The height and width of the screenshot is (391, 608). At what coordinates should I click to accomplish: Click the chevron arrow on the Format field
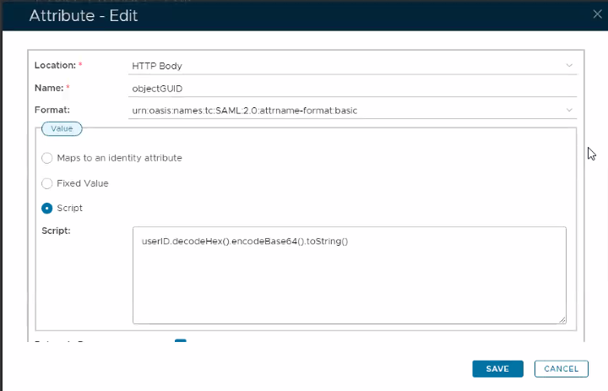pyautogui.click(x=569, y=110)
